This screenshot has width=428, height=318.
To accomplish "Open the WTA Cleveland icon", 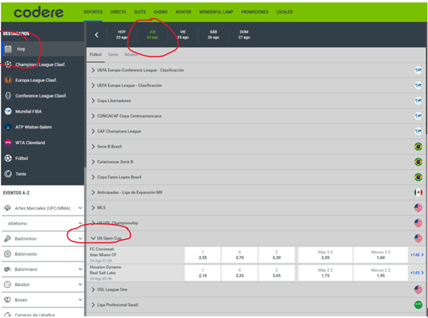I will (8, 142).
